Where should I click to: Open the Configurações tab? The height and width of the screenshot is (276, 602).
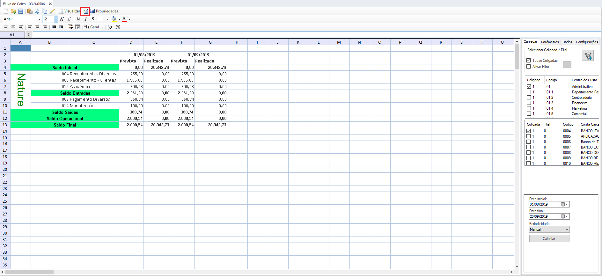[x=587, y=42]
